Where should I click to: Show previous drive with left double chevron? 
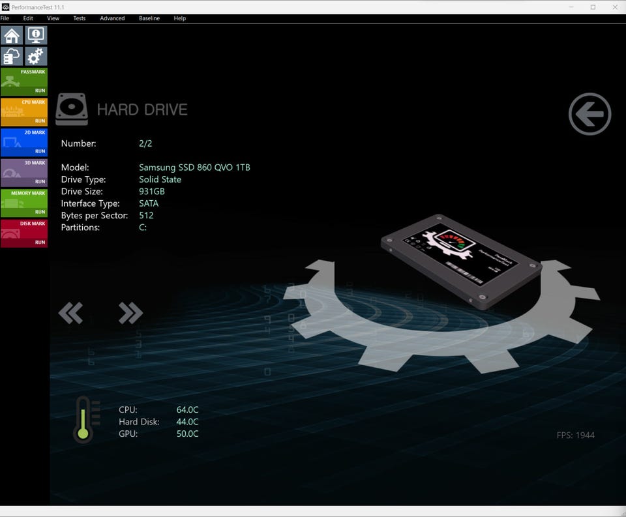(71, 312)
